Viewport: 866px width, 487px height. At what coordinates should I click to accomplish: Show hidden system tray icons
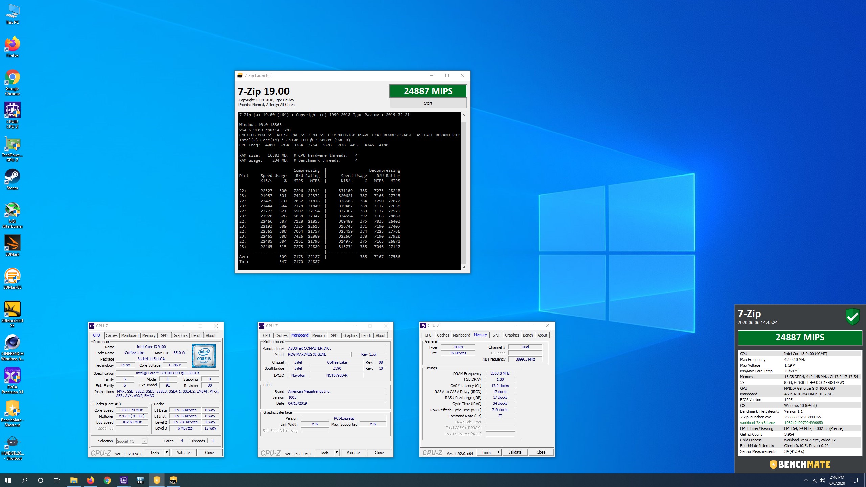pos(806,480)
